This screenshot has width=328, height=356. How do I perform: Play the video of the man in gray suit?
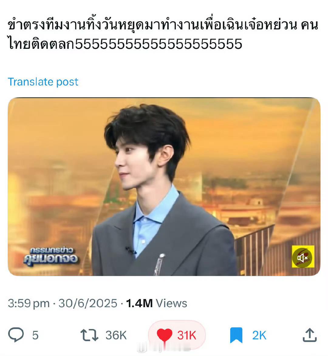pyautogui.click(x=164, y=186)
